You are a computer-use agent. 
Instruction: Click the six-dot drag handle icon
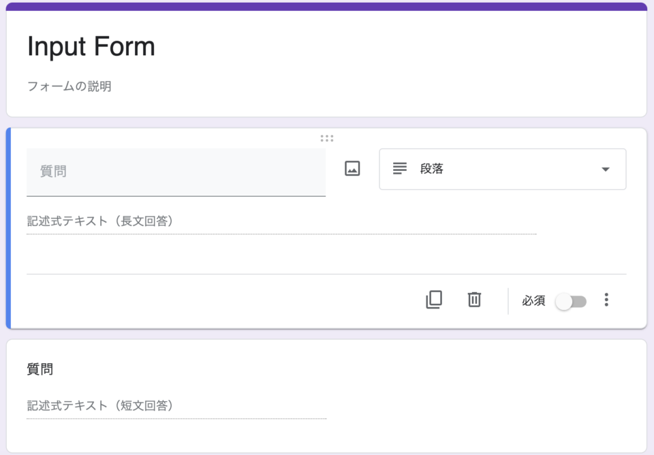coord(327,138)
